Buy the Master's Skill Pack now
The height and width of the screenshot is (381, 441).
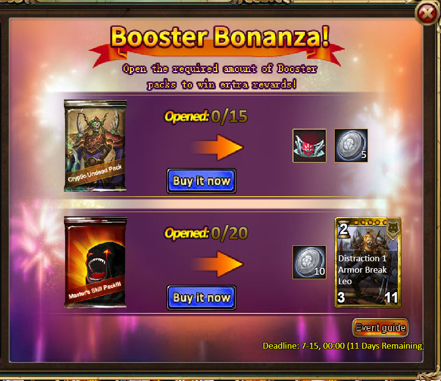[201, 298]
